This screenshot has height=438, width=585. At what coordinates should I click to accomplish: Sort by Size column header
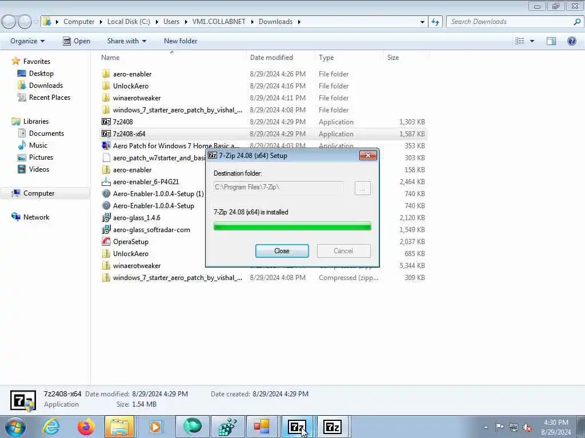[393, 58]
